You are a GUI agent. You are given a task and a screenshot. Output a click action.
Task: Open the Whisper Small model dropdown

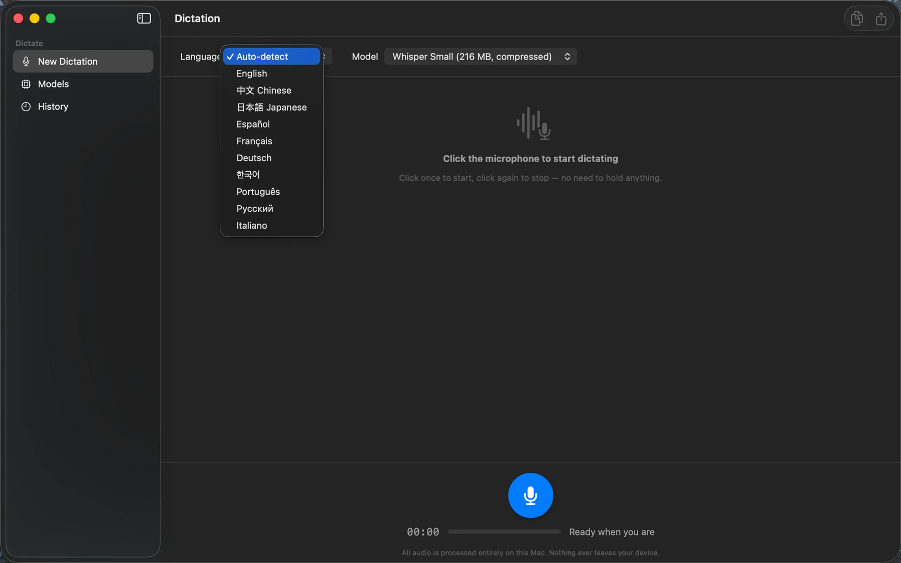pyautogui.click(x=481, y=57)
